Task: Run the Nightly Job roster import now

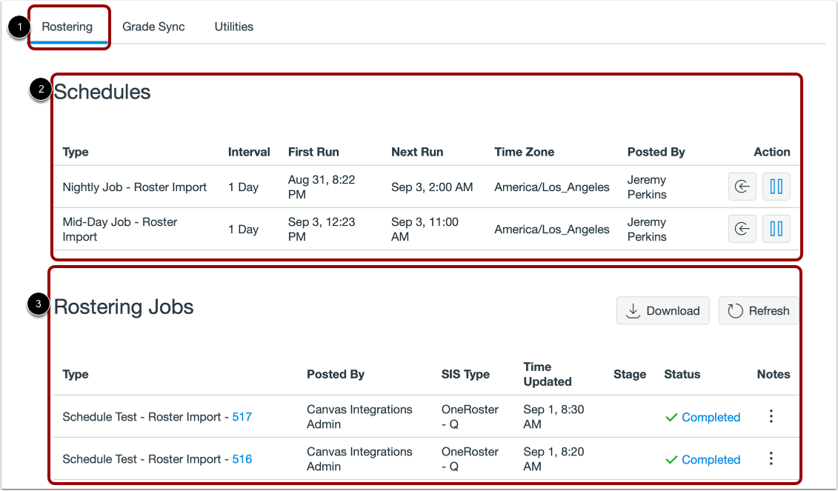Action: (x=742, y=187)
